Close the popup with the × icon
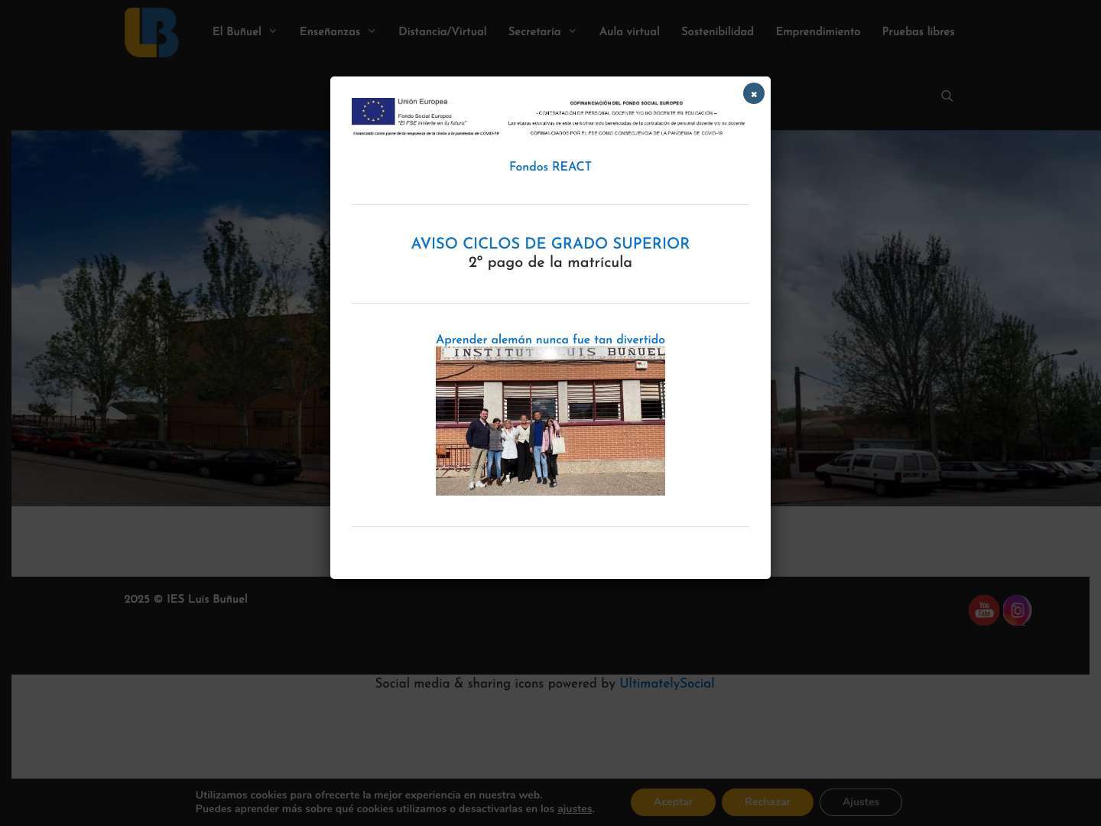Viewport: 1101px width, 826px height. [x=753, y=93]
